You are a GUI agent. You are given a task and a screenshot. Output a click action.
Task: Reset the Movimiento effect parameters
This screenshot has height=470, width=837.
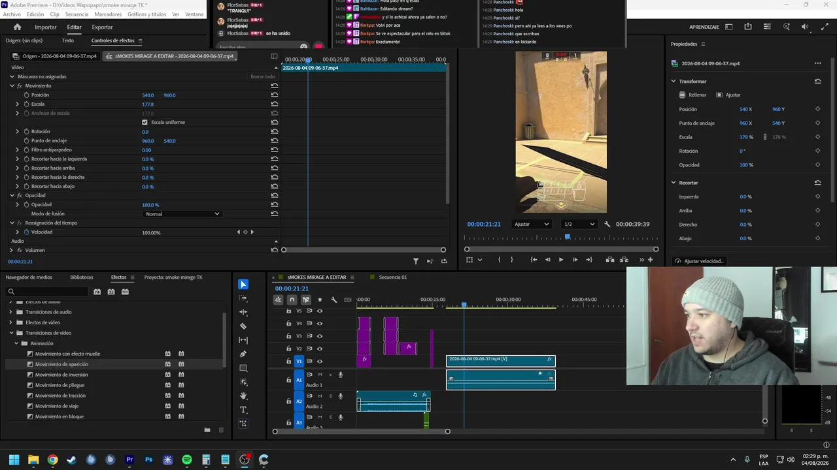tap(275, 86)
